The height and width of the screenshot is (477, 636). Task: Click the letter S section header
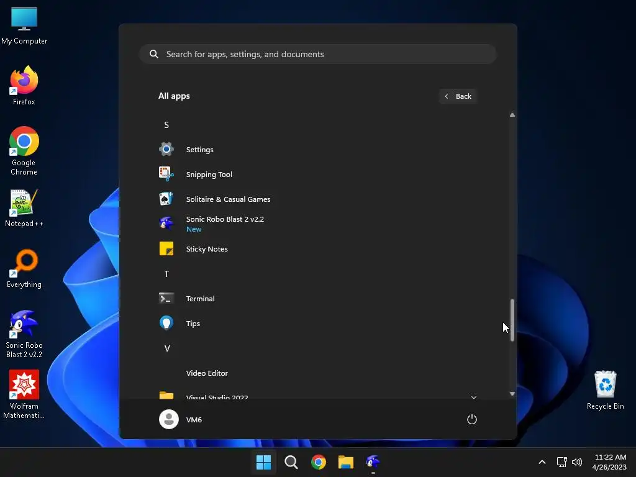(166, 125)
